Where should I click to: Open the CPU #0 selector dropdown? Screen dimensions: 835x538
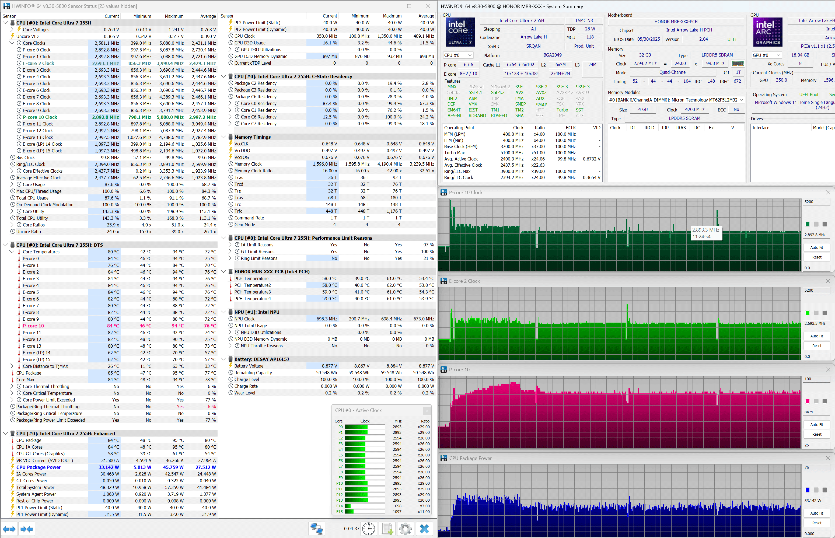470,55
